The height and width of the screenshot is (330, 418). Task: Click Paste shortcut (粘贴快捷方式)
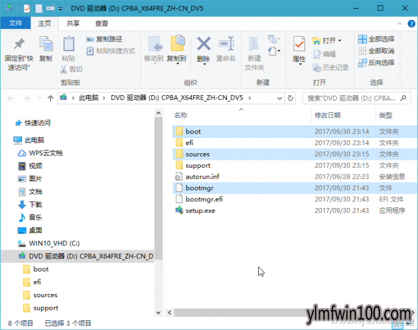click(x=110, y=51)
